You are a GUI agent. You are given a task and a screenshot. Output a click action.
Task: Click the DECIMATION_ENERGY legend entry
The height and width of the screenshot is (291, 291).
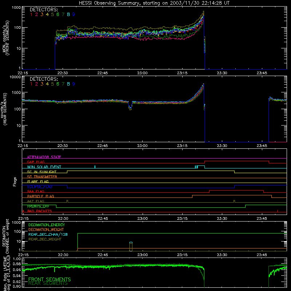coord(47,225)
